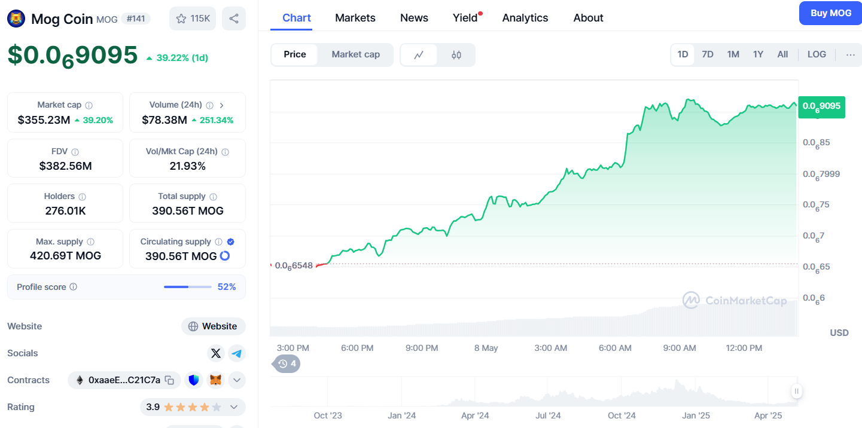This screenshot has width=862, height=428.
Task: Click the blue shield wallet icon
Action: (x=194, y=380)
